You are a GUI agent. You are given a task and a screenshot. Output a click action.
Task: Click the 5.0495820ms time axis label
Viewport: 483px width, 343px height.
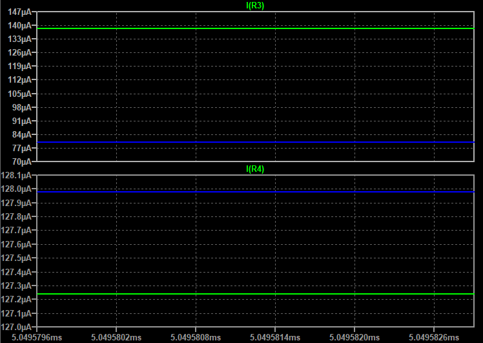[x=355, y=337]
